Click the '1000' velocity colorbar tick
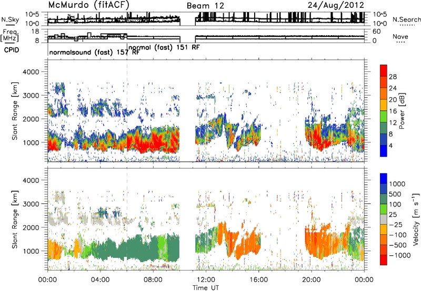Viewport: 421px width, 291px height. [397, 184]
